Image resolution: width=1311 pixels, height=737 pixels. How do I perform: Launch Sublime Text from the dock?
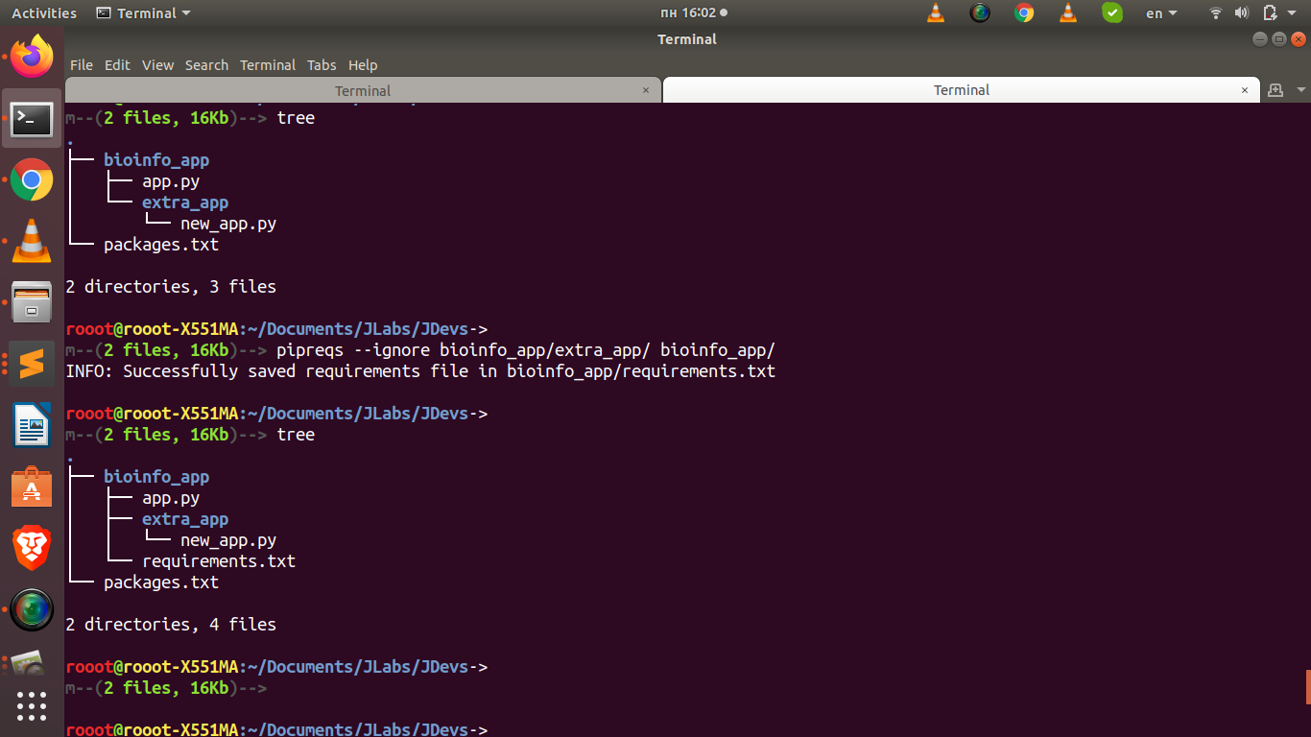[x=32, y=365]
